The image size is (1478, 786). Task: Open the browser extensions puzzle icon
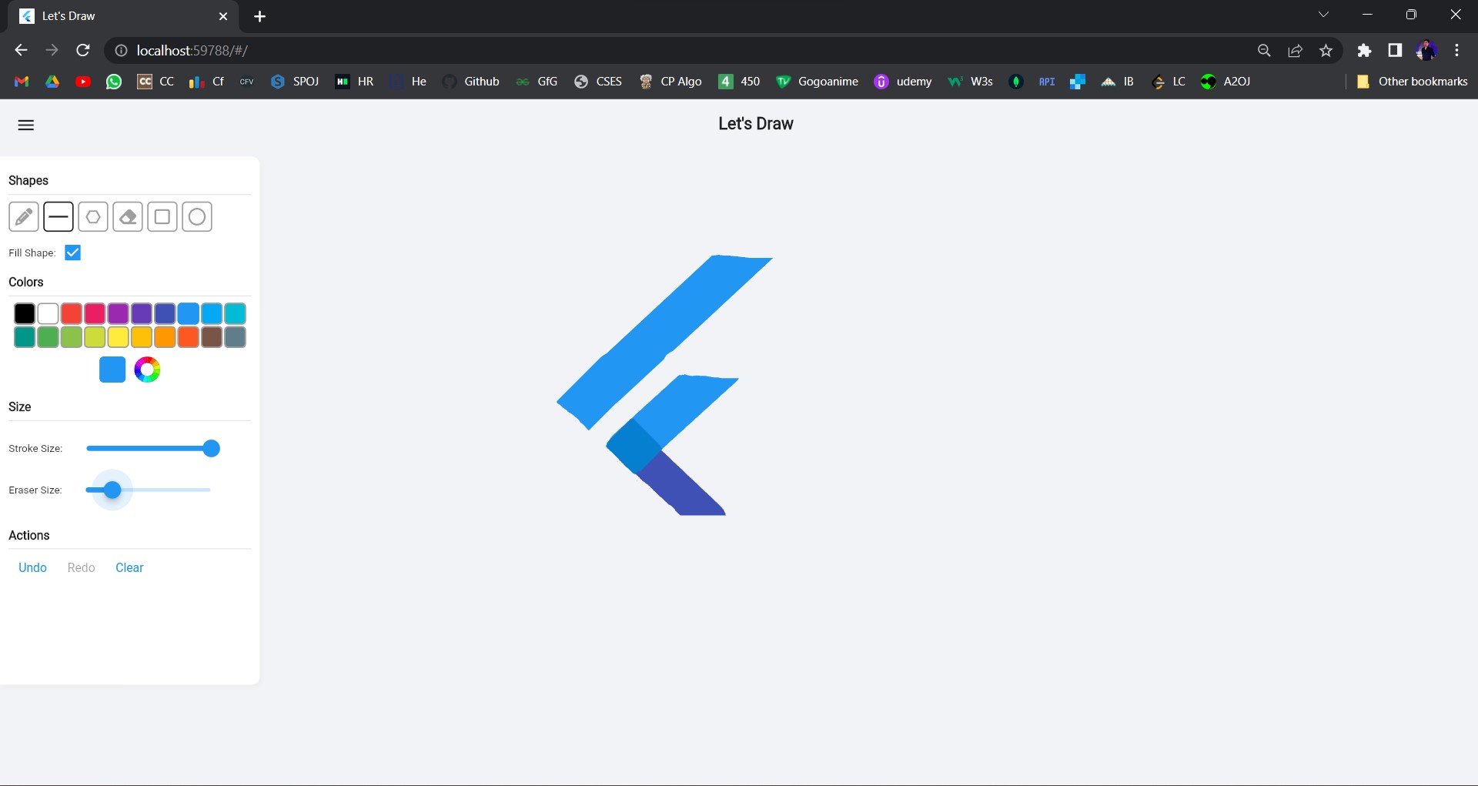coord(1364,51)
